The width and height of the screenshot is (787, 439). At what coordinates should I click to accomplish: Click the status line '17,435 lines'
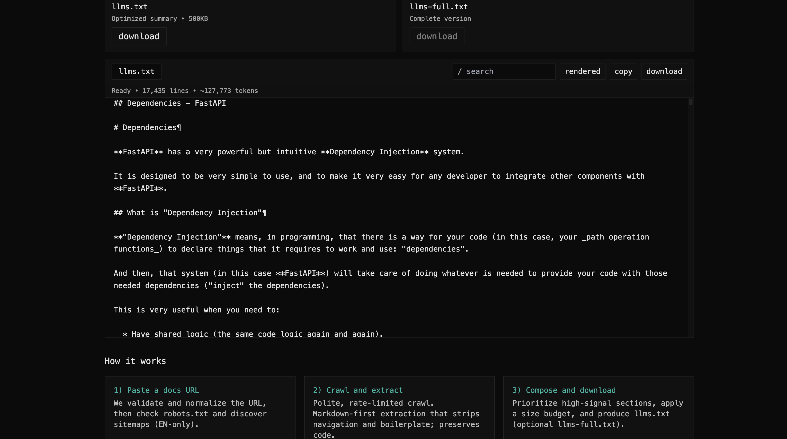pyautogui.click(x=165, y=91)
